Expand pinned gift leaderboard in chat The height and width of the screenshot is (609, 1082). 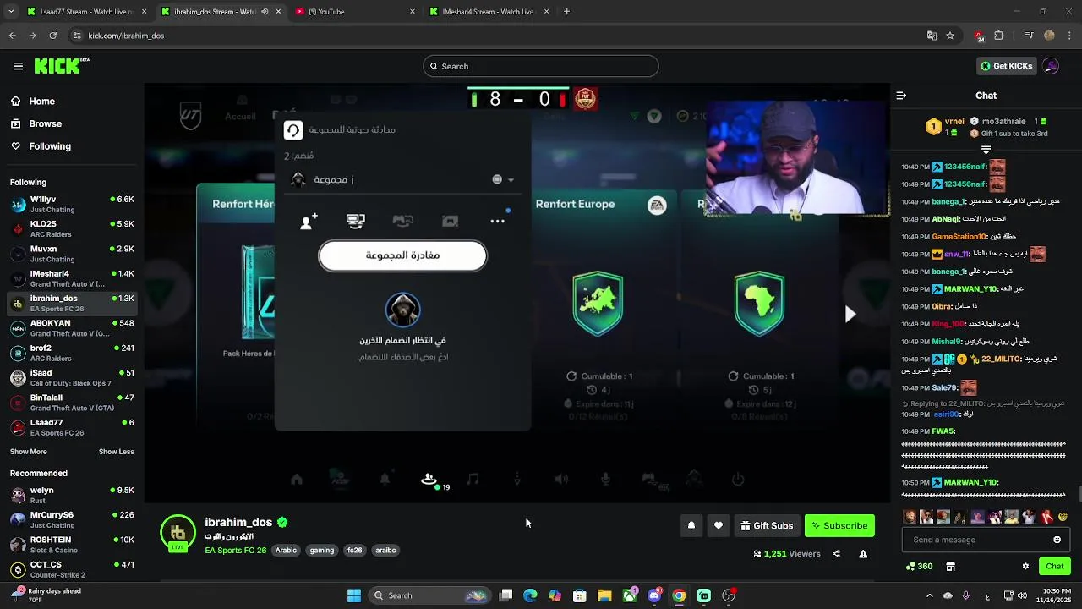click(x=986, y=150)
